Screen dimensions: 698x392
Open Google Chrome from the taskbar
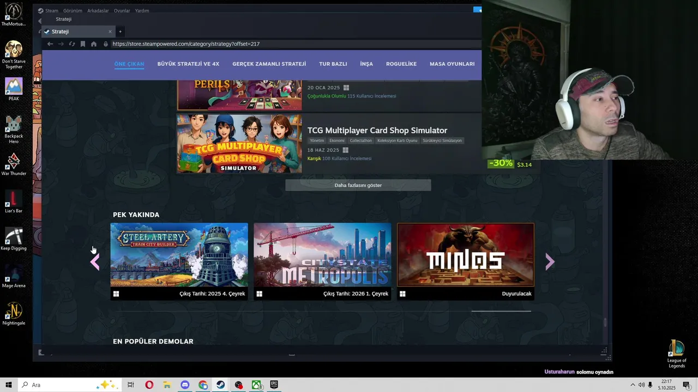click(x=203, y=385)
